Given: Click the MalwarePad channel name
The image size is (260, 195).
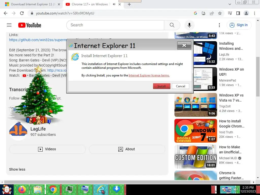Looking at the screenshot, I should pyautogui.click(x=227, y=80).
